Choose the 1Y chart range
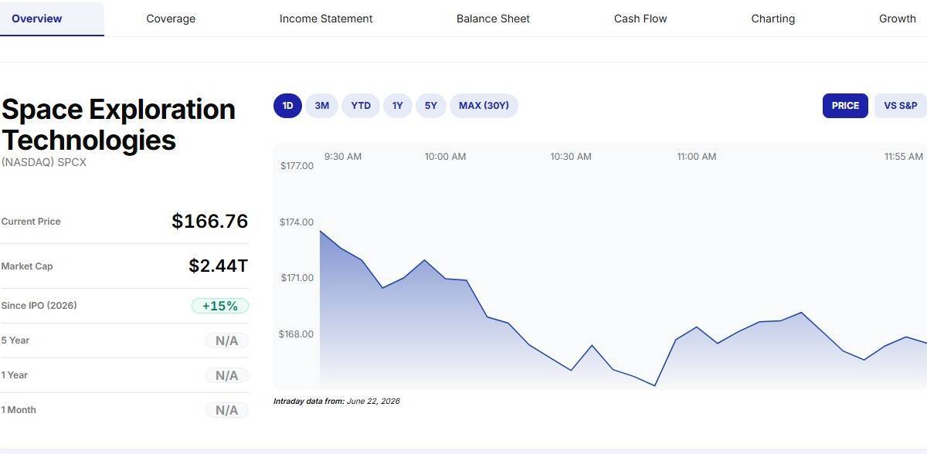The height and width of the screenshot is (454, 927). pos(397,106)
